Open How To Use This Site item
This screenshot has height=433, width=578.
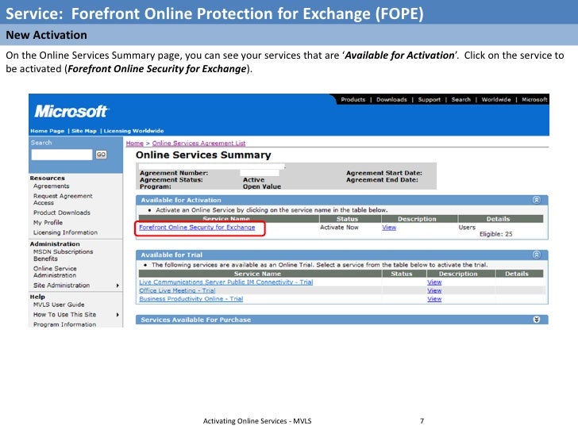tap(64, 315)
